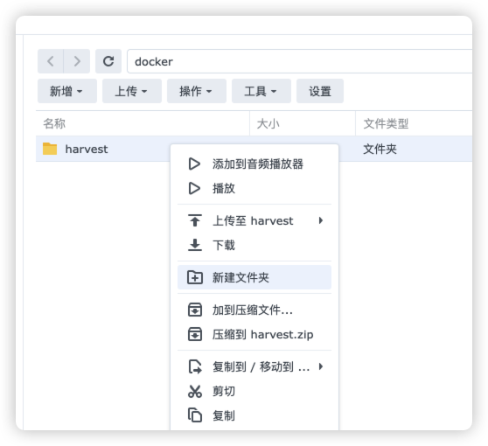Select 添加到音频播放器 menu entry
This screenshot has width=488, height=446.
(x=254, y=164)
